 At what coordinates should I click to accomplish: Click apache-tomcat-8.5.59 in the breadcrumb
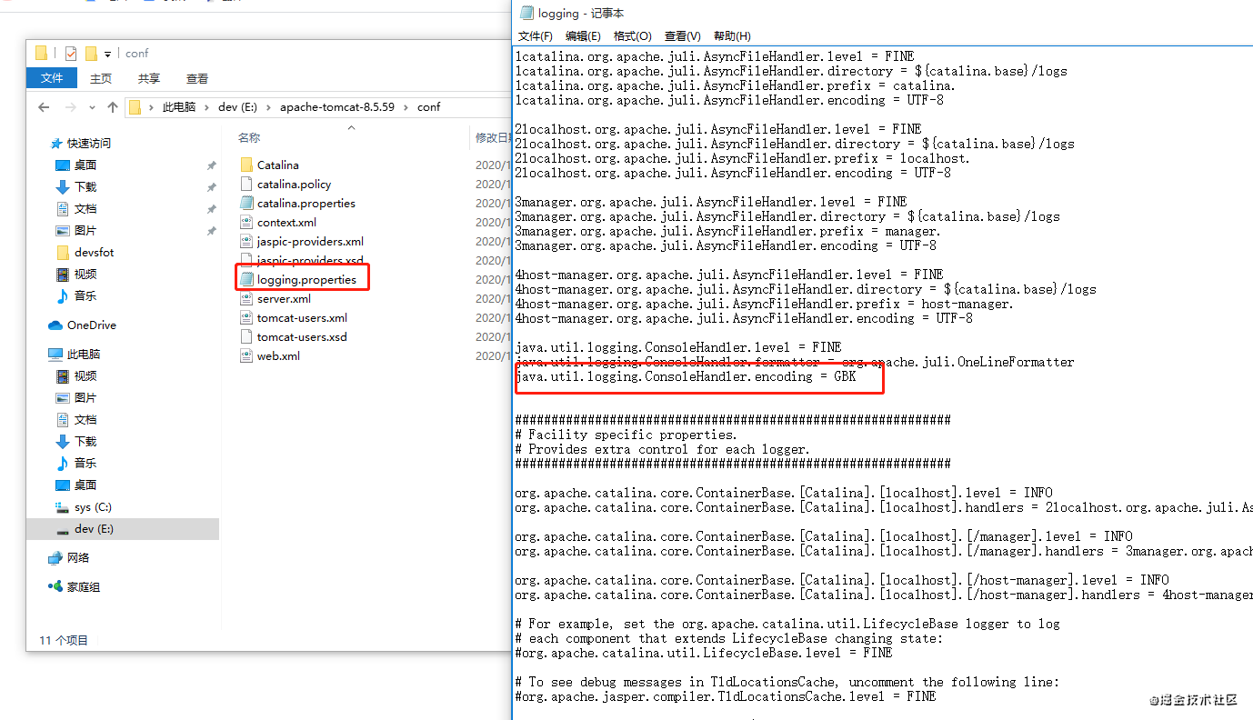tap(337, 107)
